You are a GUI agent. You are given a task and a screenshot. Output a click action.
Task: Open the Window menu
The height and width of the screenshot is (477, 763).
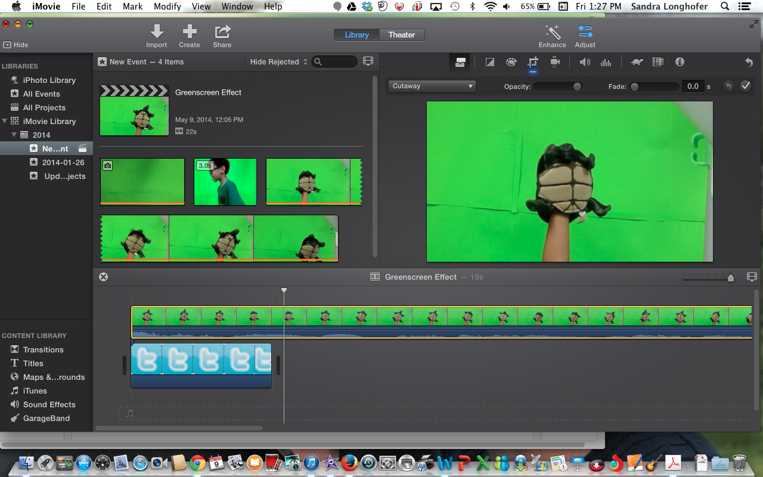point(237,7)
